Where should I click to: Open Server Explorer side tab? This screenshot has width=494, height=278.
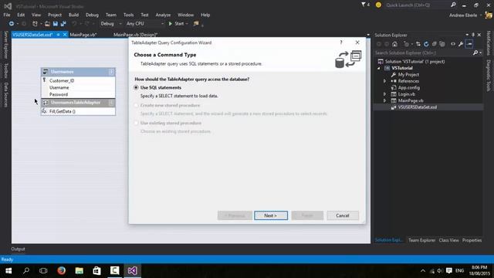point(5,45)
